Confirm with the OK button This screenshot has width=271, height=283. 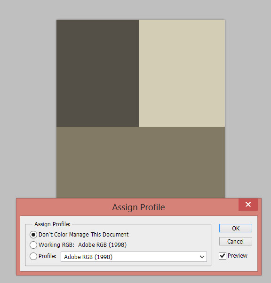[x=236, y=228]
